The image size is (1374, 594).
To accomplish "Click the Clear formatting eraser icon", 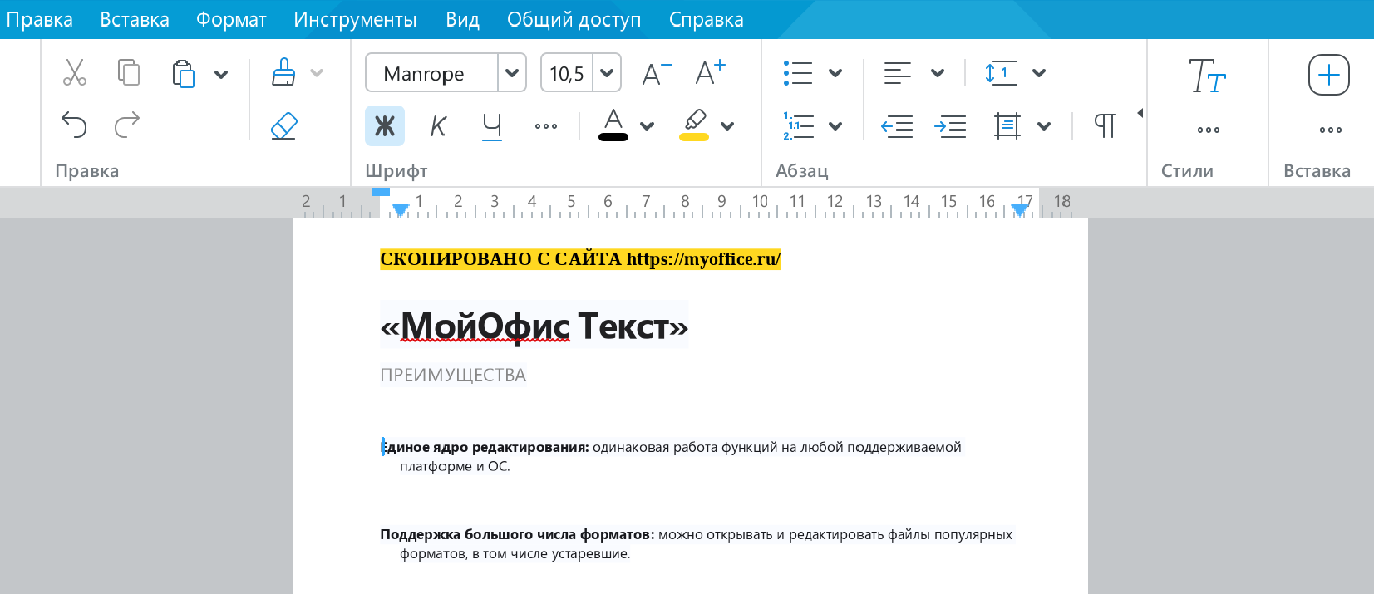I will [284, 125].
